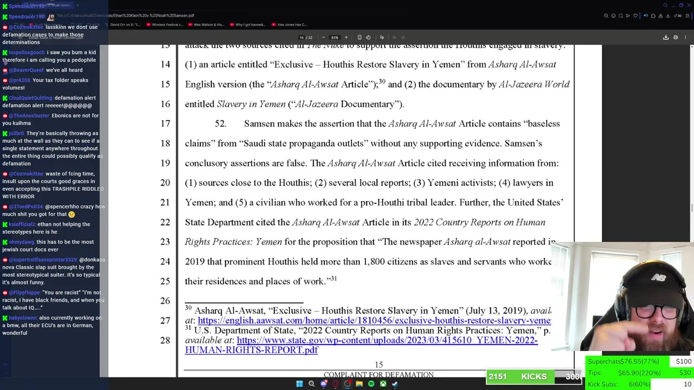
Task: Open Discord from the taskbar
Action: click(x=324, y=384)
